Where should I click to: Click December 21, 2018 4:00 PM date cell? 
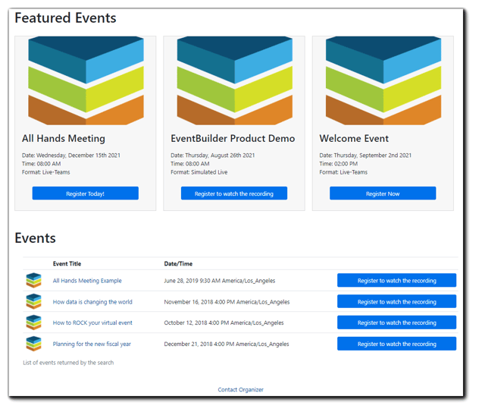coord(227,344)
